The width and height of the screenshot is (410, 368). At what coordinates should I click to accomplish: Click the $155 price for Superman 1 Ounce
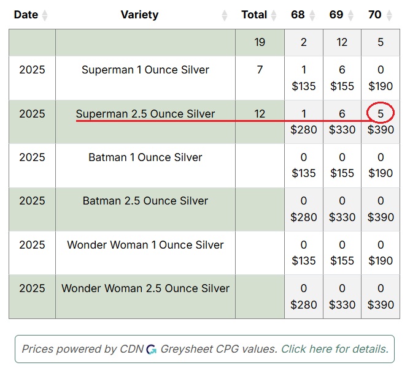point(342,86)
